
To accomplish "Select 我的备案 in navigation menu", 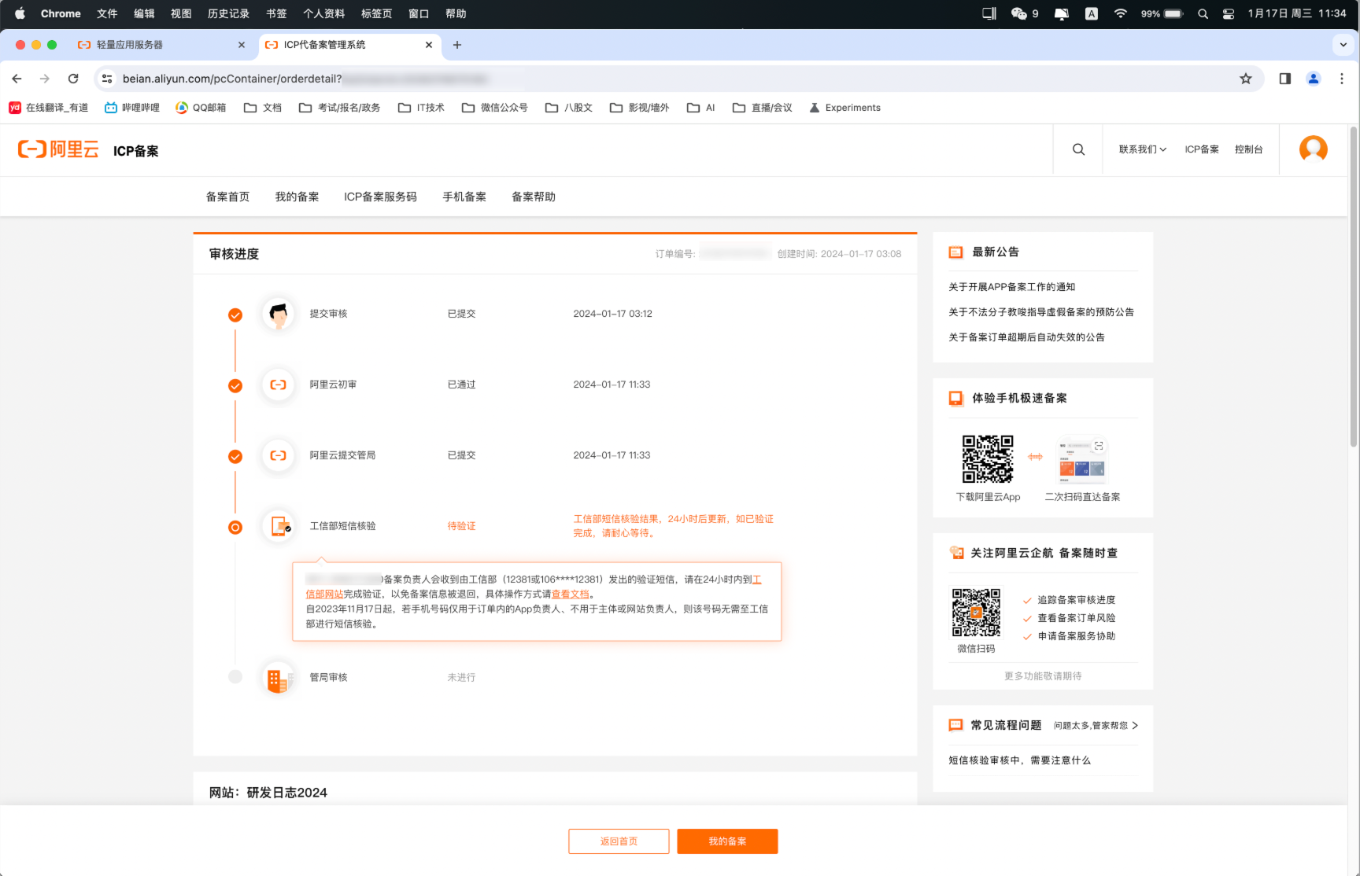I will 297,197.
